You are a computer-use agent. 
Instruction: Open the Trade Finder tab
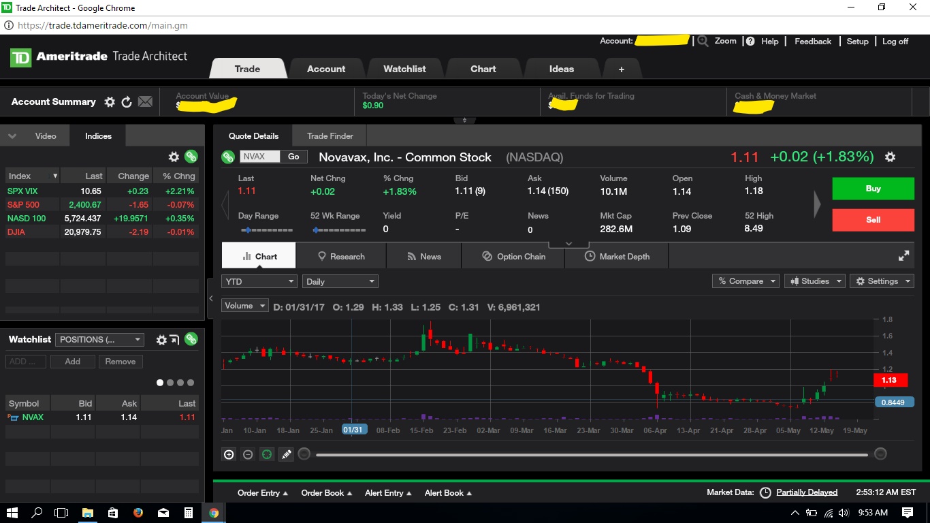tap(330, 136)
